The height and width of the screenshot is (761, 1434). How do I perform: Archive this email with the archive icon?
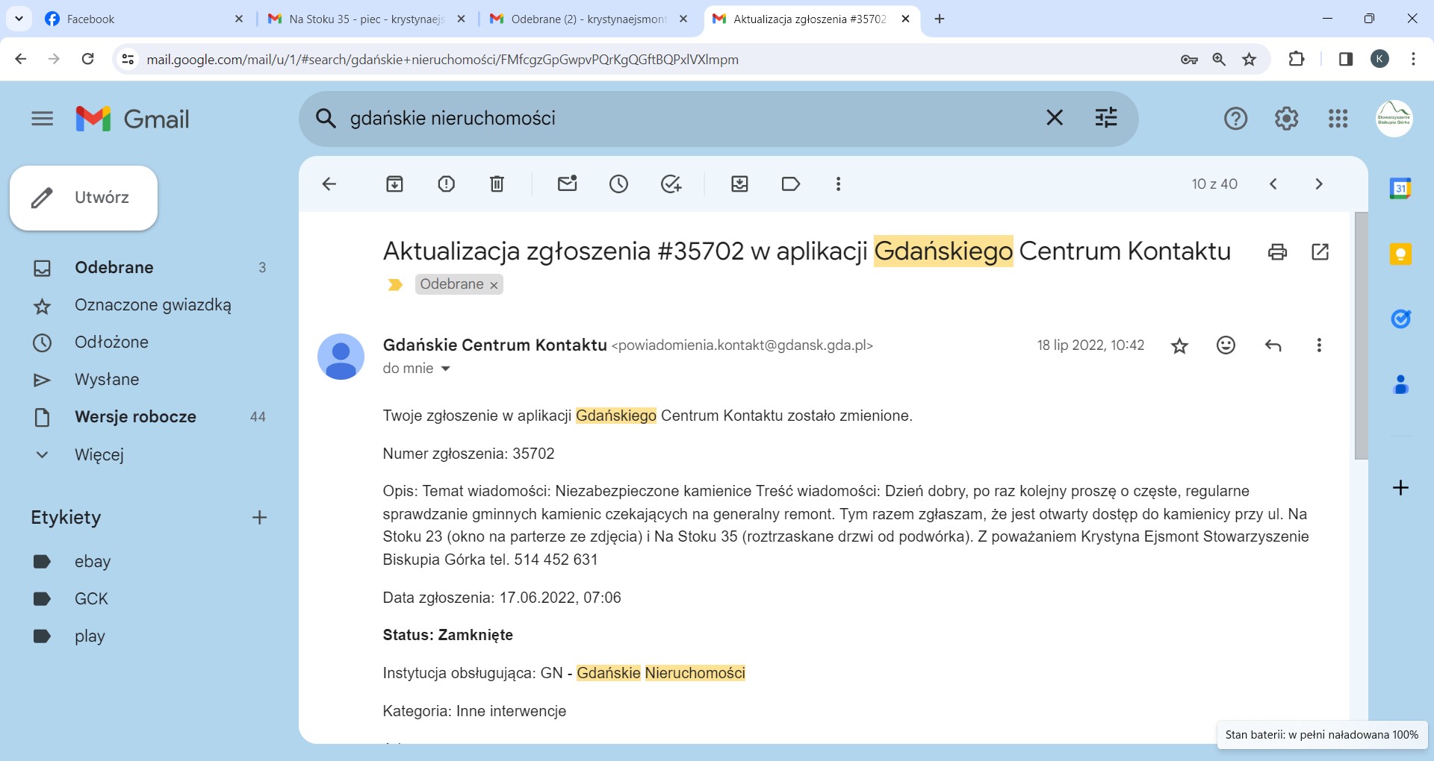pos(394,184)
